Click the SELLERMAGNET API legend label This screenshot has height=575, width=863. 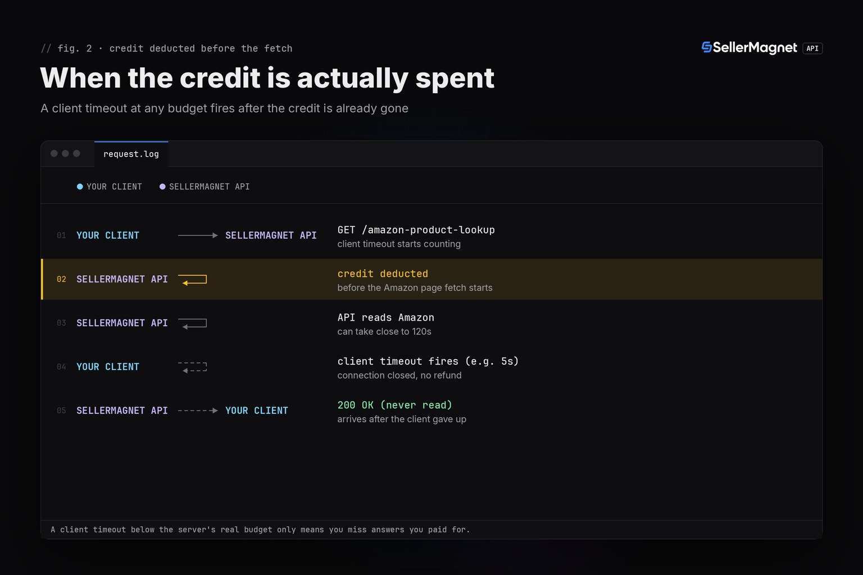coord(210,186)
